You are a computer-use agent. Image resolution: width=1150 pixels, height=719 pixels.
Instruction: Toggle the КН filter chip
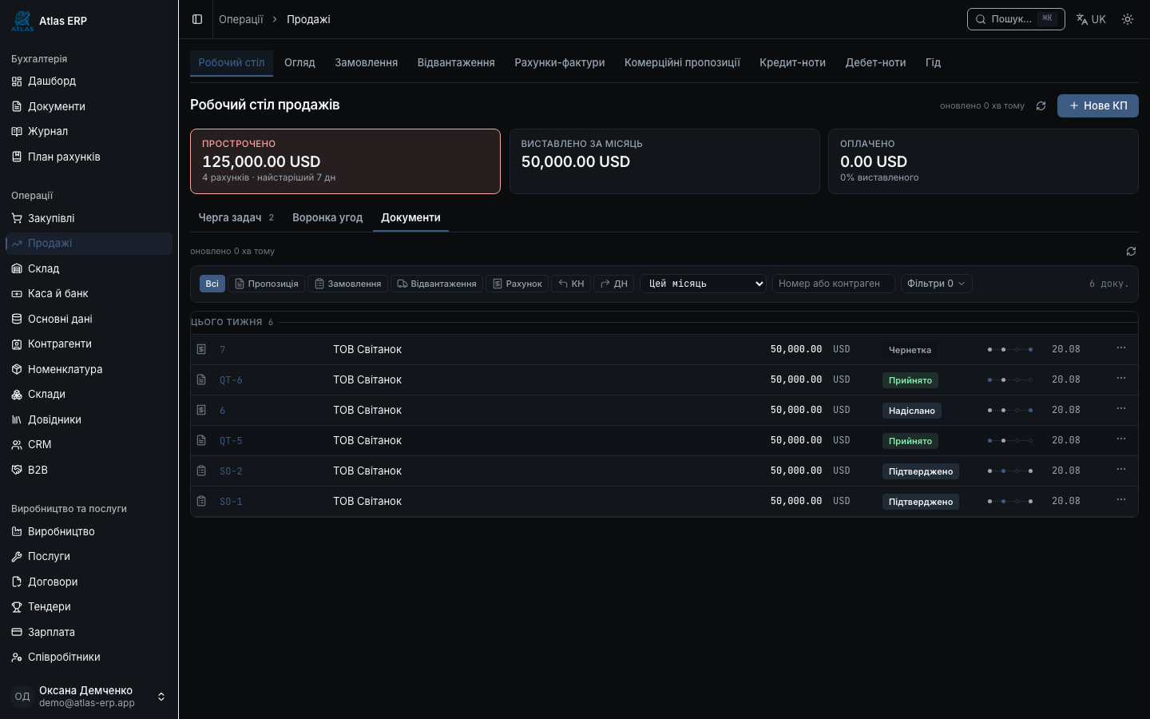tap(571, 284)
